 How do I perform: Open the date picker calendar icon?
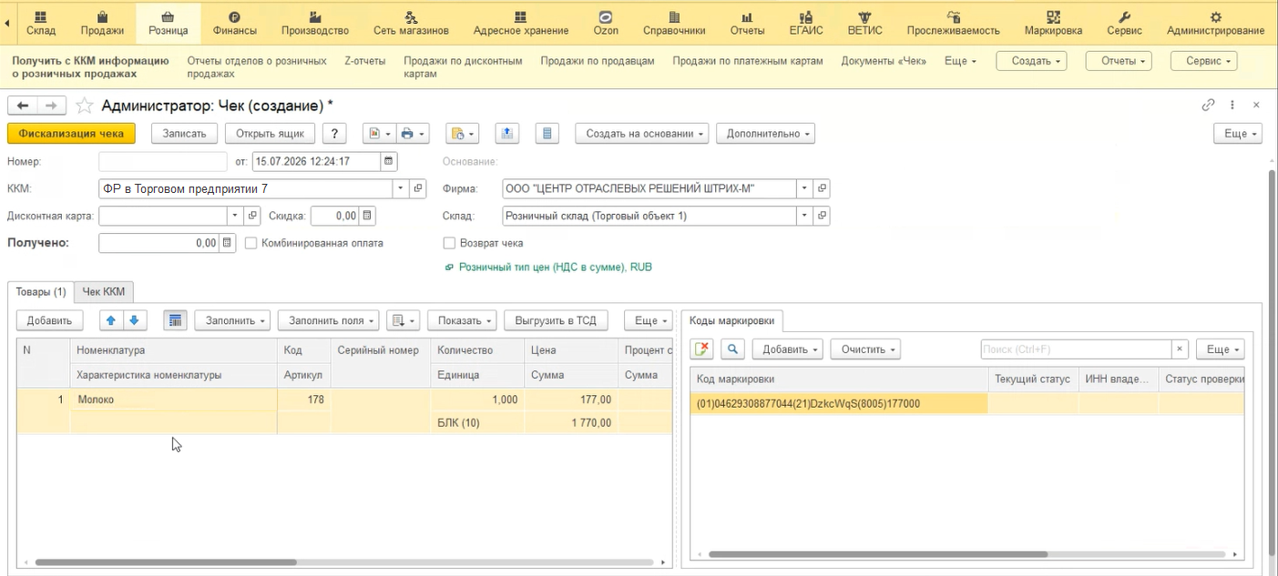tap(389, 161)
